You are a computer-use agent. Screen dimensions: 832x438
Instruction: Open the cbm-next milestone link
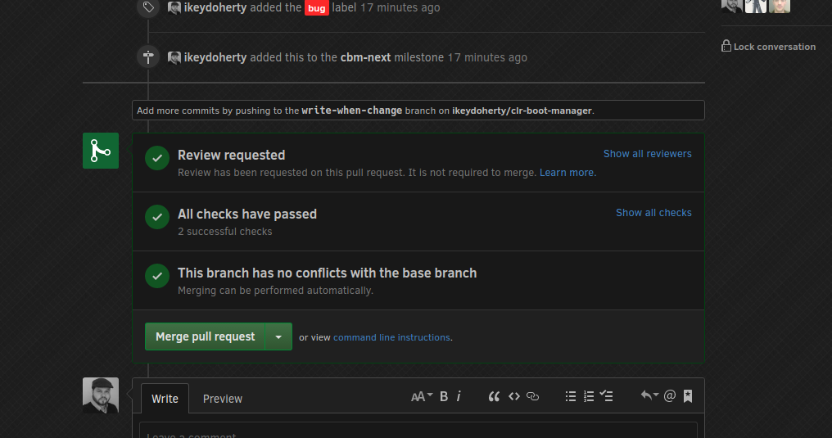click(x=365, y=57)
